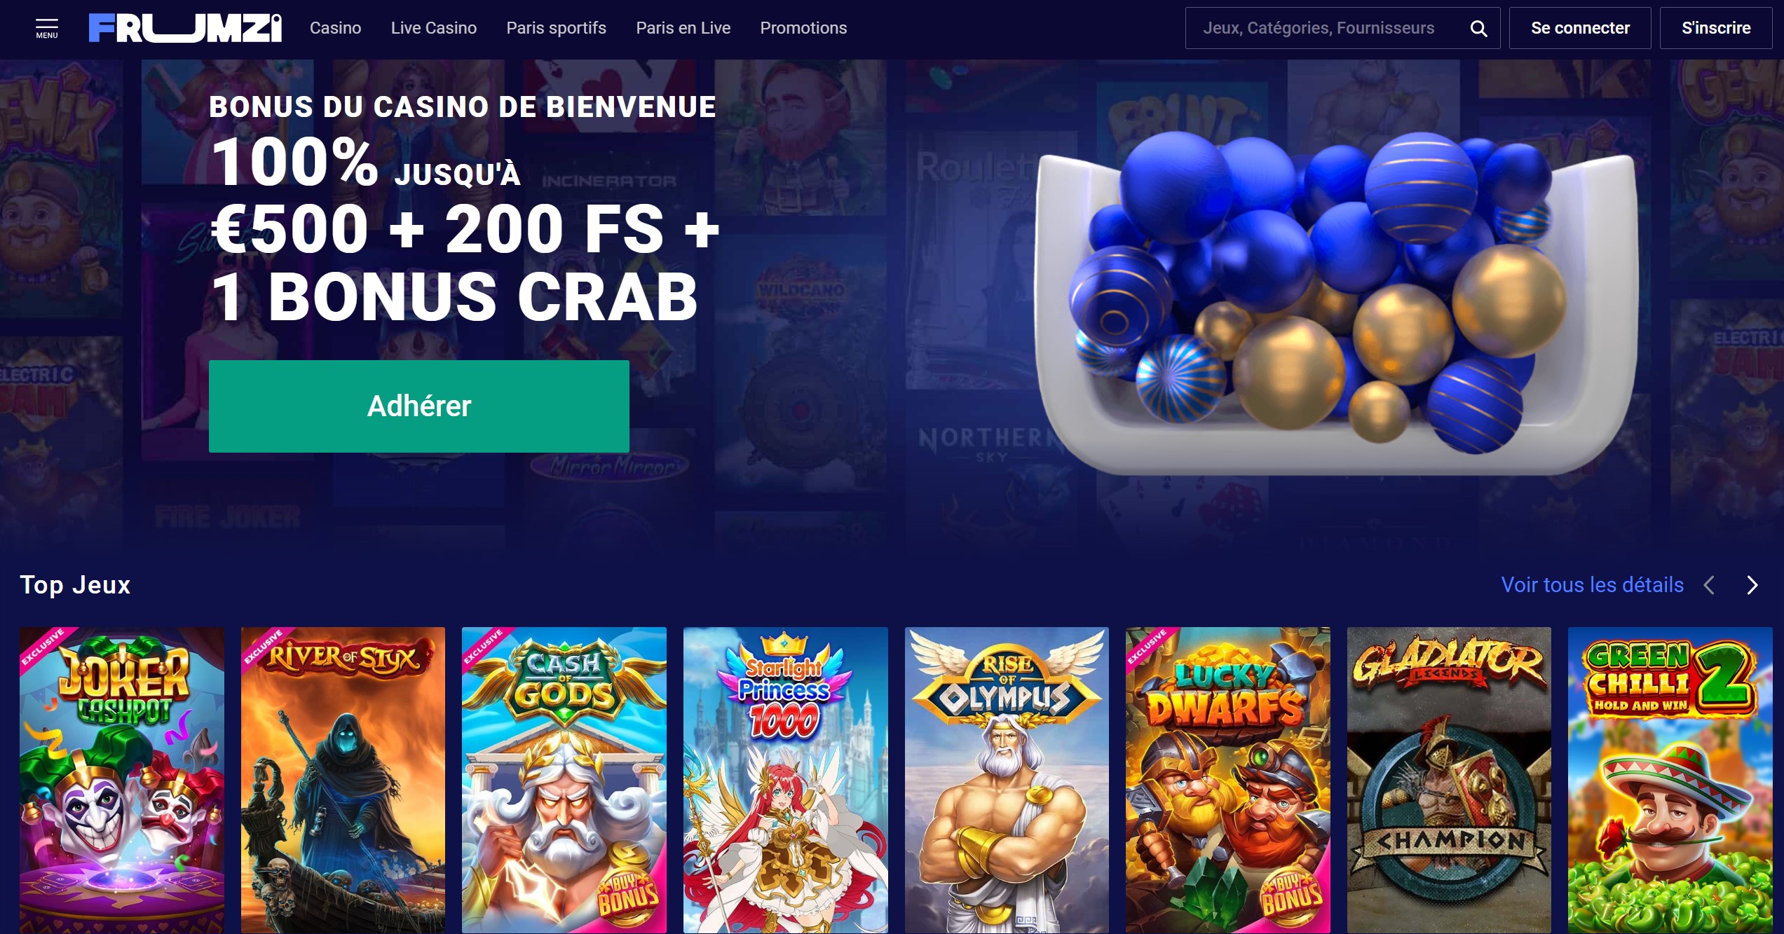The image size is (1784, 934).
Task: Open Paris en Live page
Action: point(683,28)
